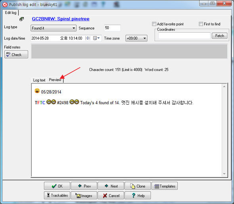Go to the Next log
Image resolution: width=234 pixels, height=204 pixels.
click(111, 186)
